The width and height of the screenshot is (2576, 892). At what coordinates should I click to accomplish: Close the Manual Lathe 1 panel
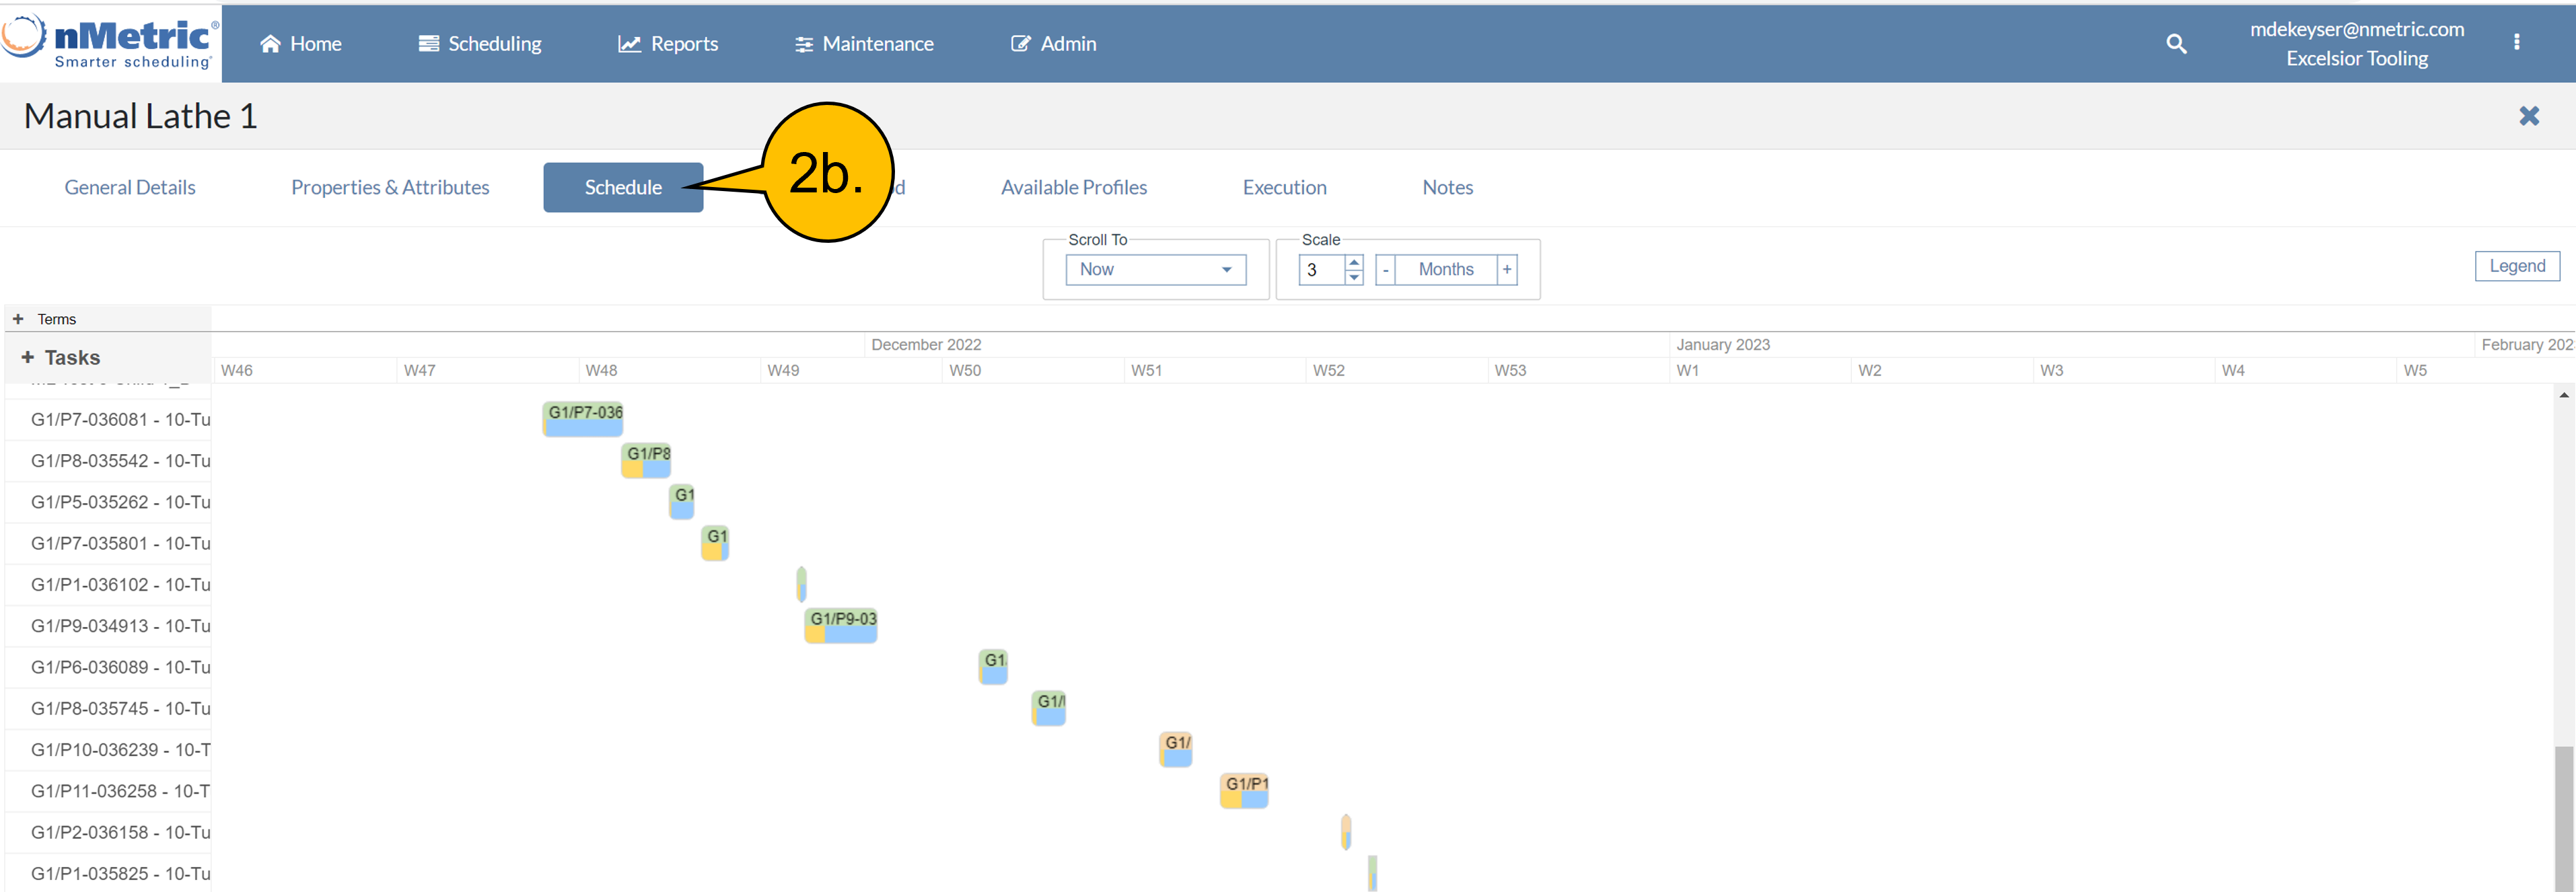tap(2529, 116)
